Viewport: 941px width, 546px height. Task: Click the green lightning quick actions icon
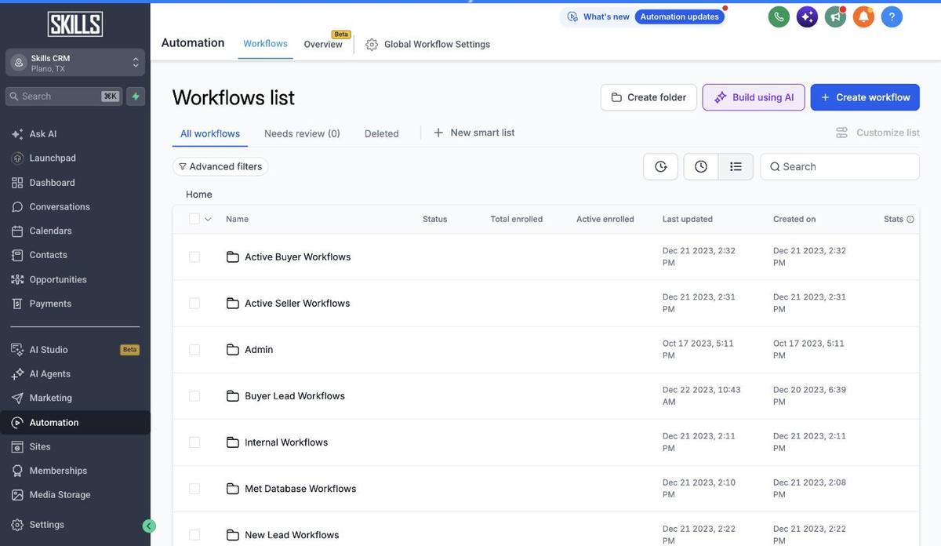(136, 96)
